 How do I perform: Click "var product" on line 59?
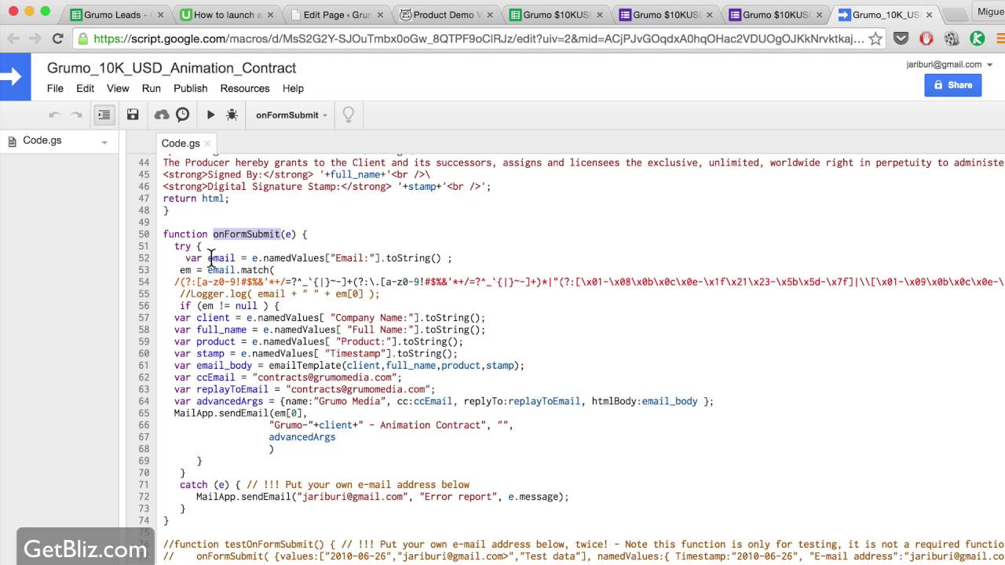click(205, 341)
